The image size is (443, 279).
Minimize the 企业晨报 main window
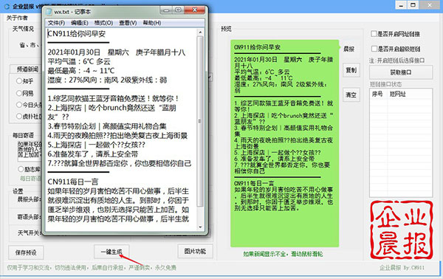click(401, 5)
